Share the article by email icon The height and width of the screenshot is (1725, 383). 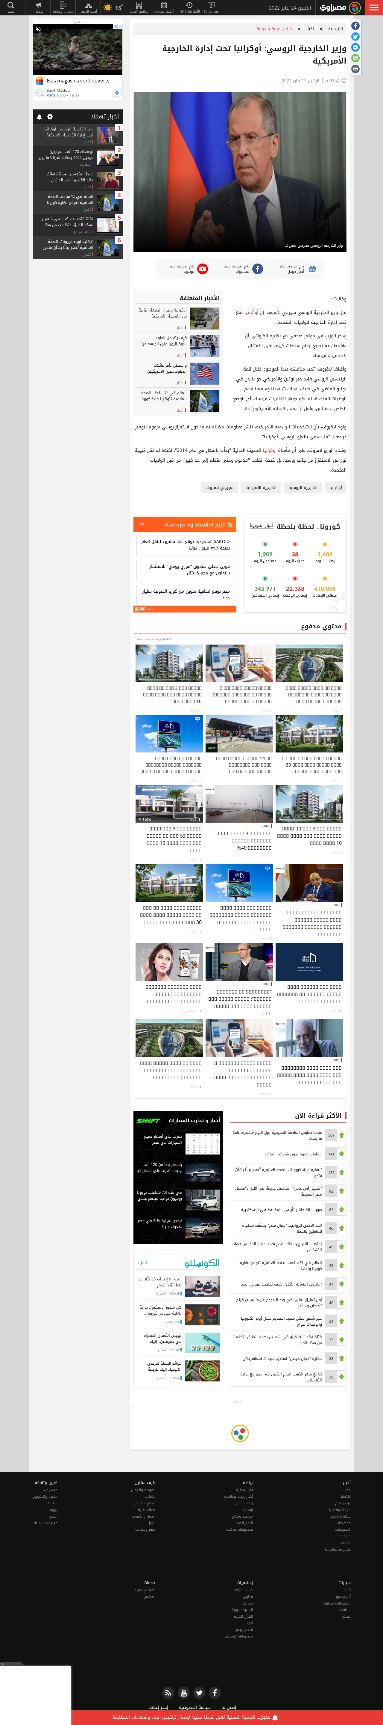[355, 58]
